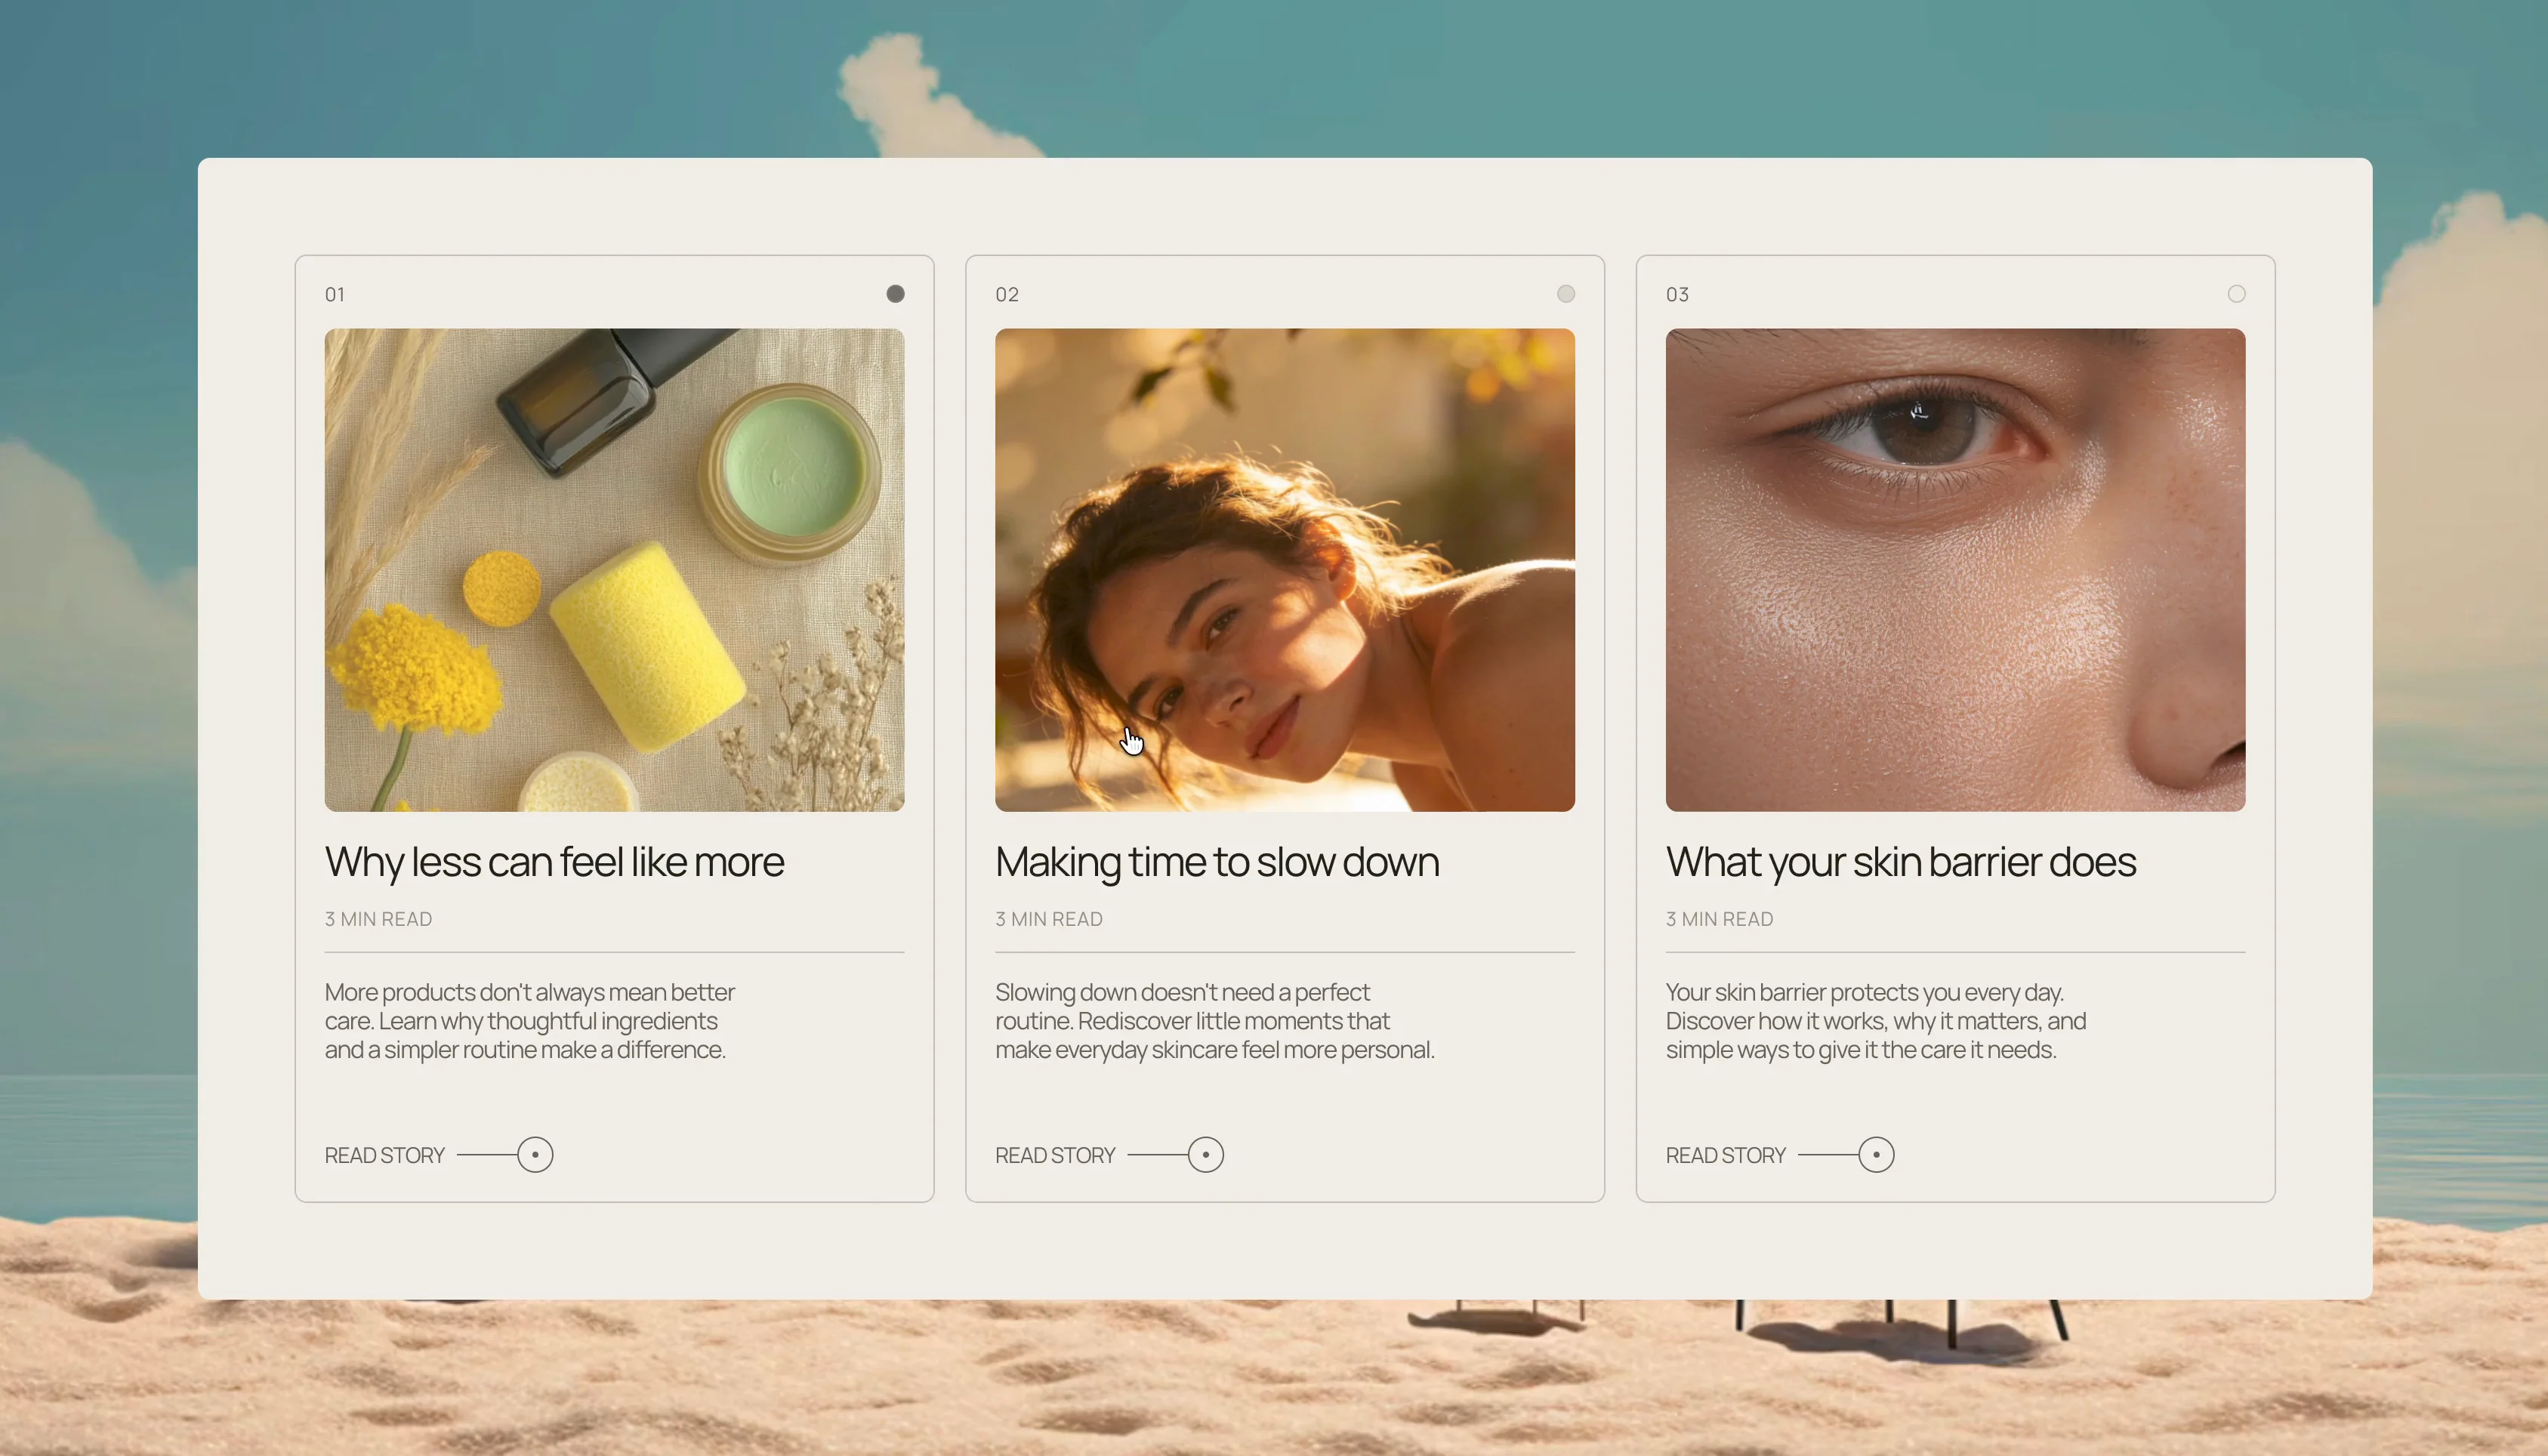The height and width of the screenshot is (1456, 2548).
Task: Open the close-up eye and skin image
Action: pyautogui.click(x=1955, y=570)
